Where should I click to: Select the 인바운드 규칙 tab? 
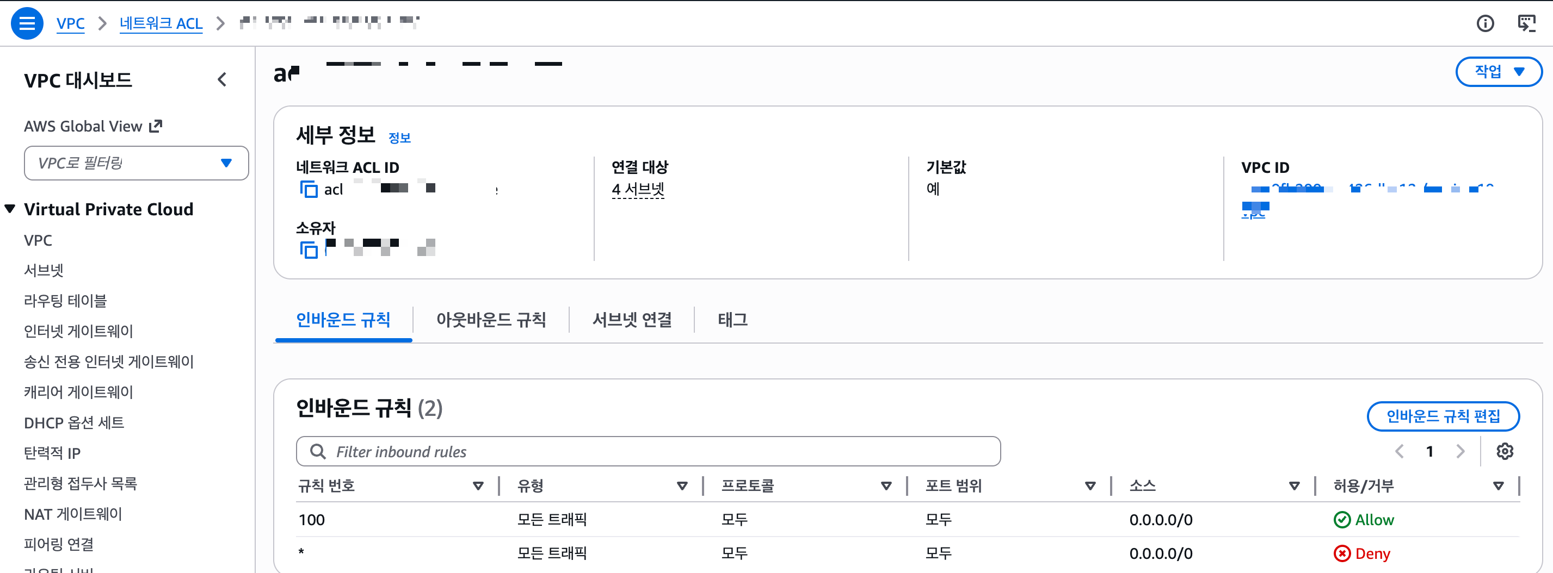(x=343, y=319)
